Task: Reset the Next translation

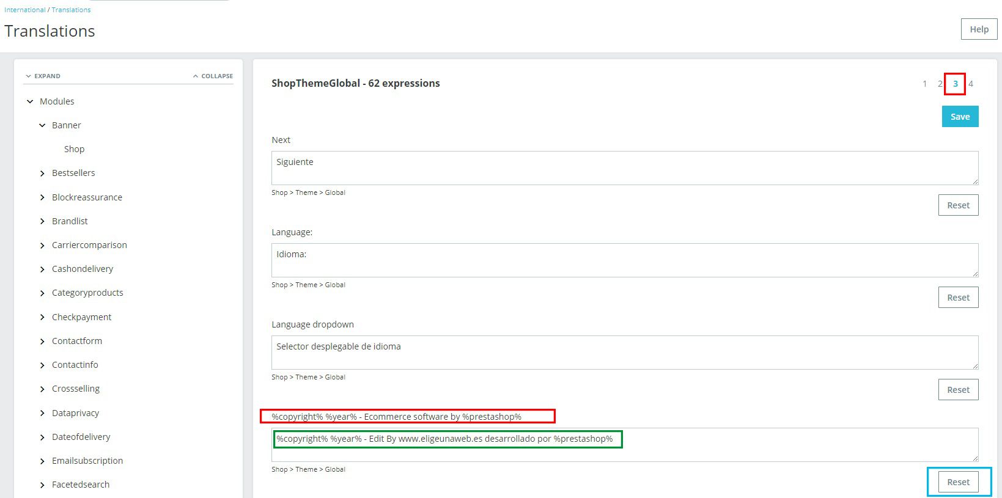Action: coord(958,205)
